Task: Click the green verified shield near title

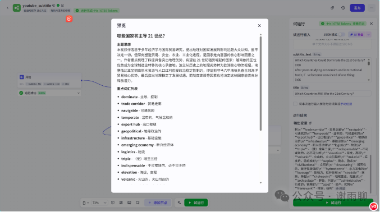Action: [x=58, y=6]
